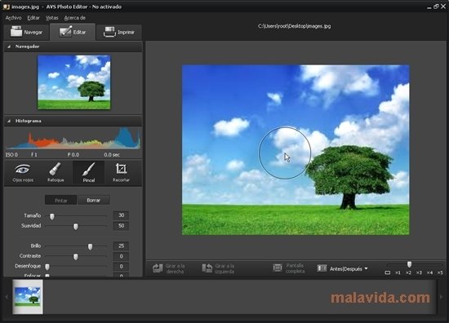Click the filmstrip right scroll arrow
The width and height of the screenshot is (449, 323).
tap(441, 297)
